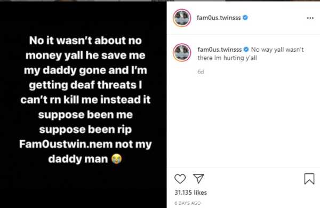Click 'Fam0ustwin.nem not my' text line

coord(85,144)
